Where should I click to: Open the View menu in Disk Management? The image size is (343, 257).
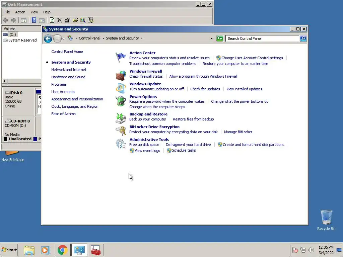pos(34,12)
